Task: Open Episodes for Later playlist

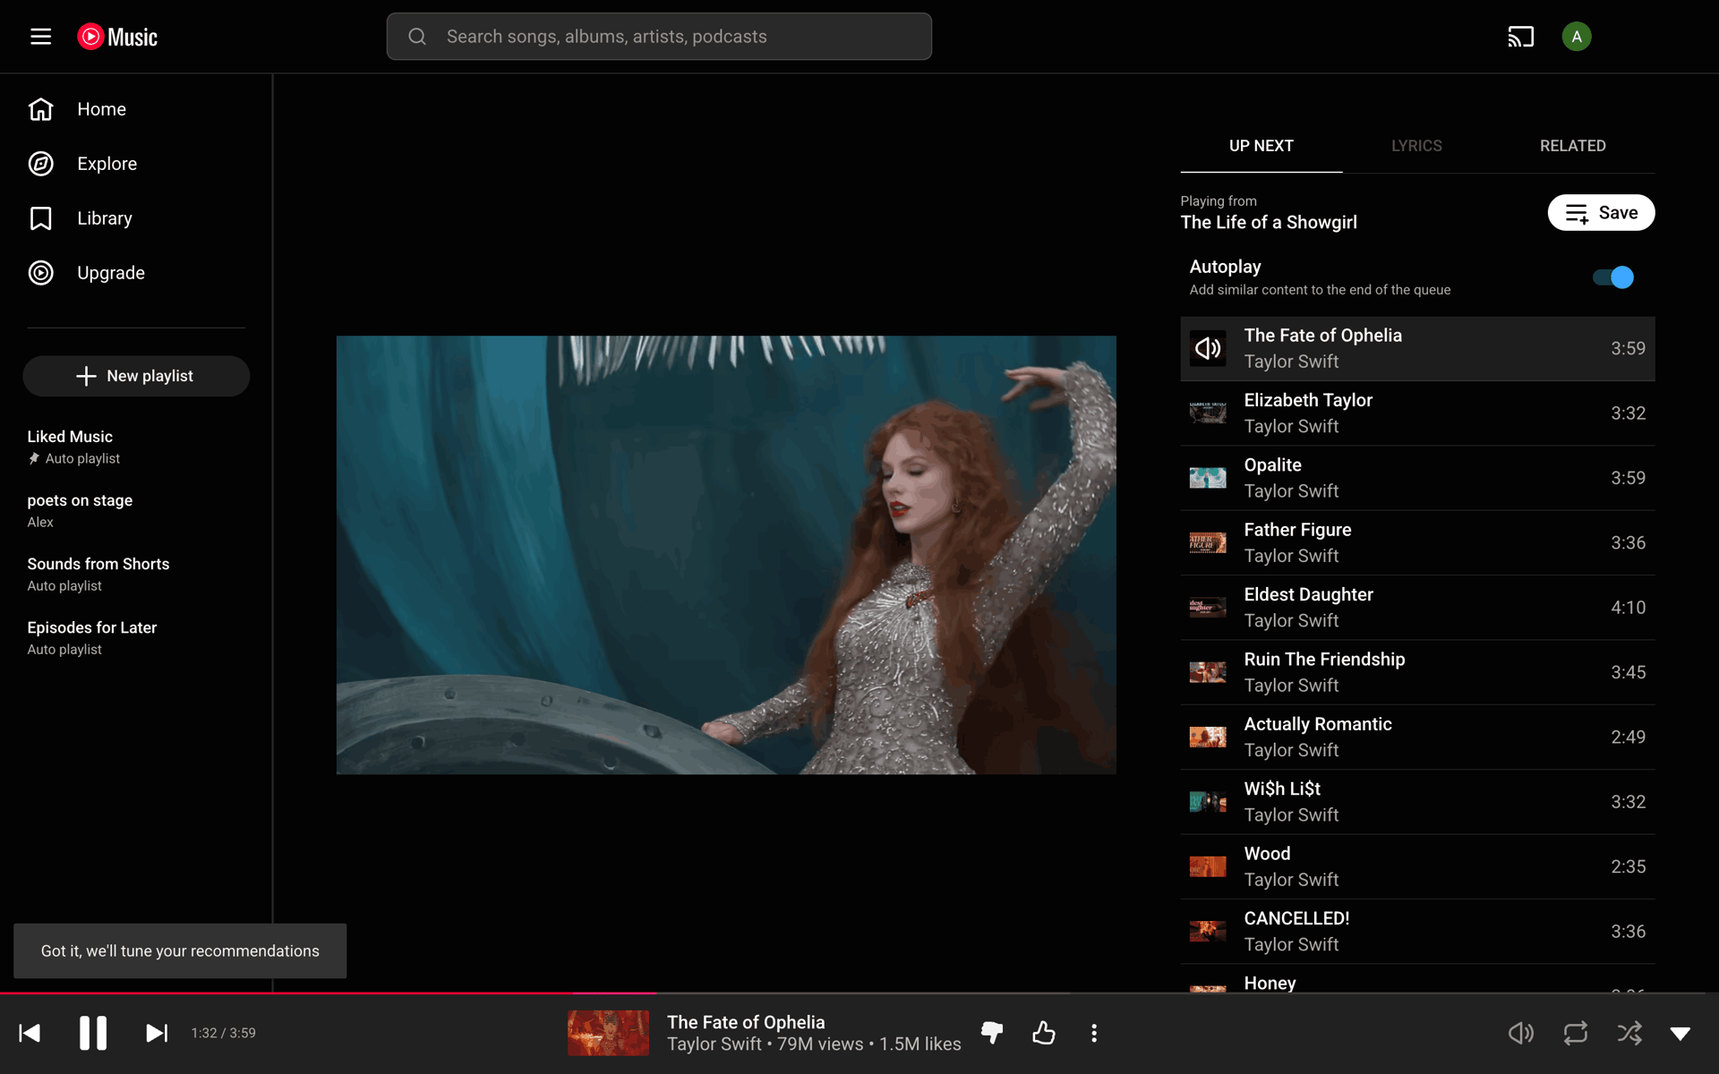Action: click(136, 637)
